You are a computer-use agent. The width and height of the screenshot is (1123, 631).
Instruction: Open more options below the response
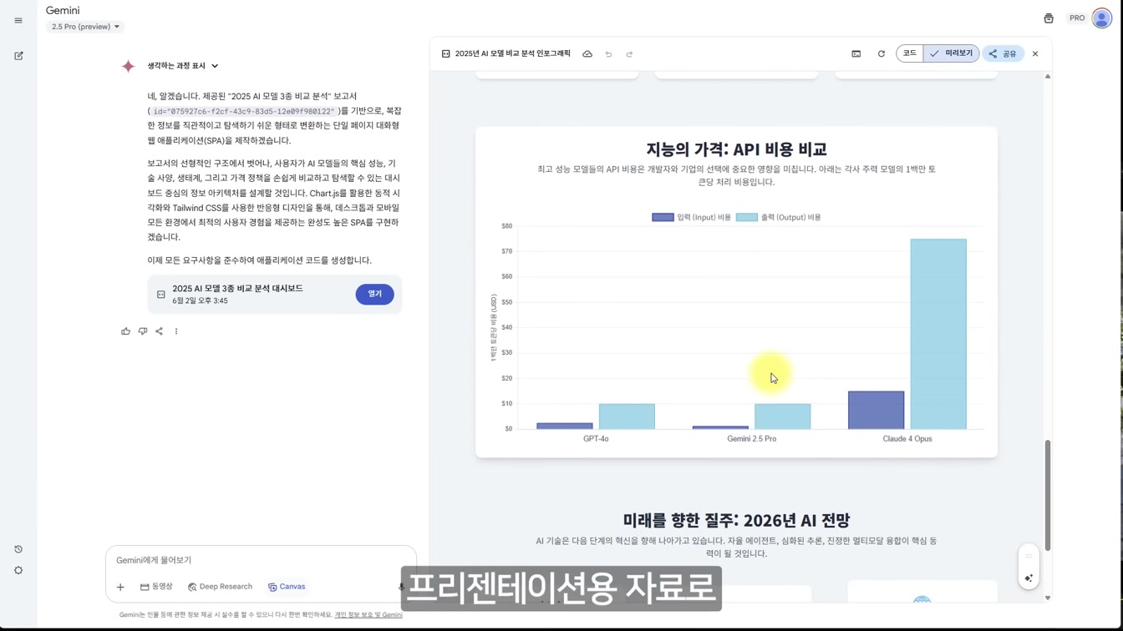tap(176, 331)
